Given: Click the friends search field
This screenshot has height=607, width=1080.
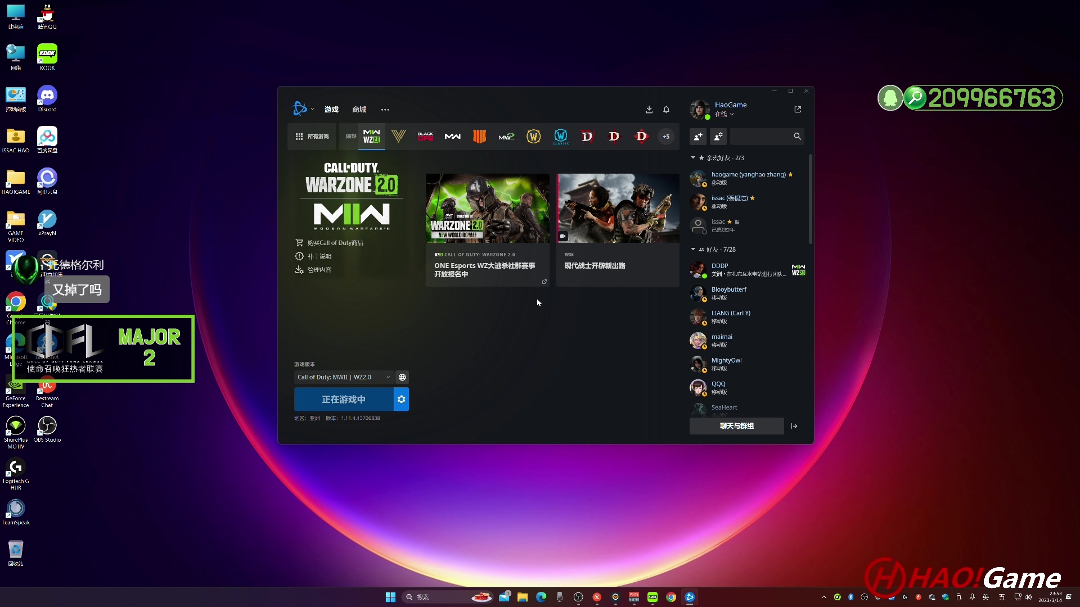Looking at the screenshot, I should tap(767, 137).
